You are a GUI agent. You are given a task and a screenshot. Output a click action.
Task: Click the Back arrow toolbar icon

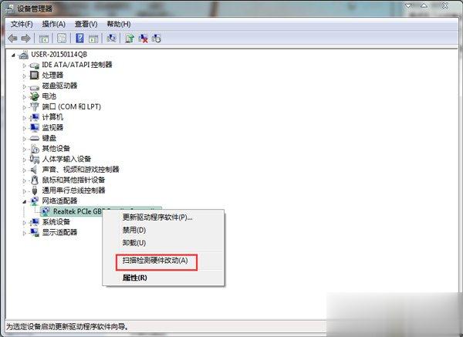12,39
